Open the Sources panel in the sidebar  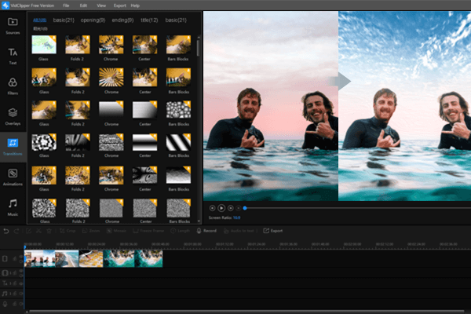click(13, 25)
